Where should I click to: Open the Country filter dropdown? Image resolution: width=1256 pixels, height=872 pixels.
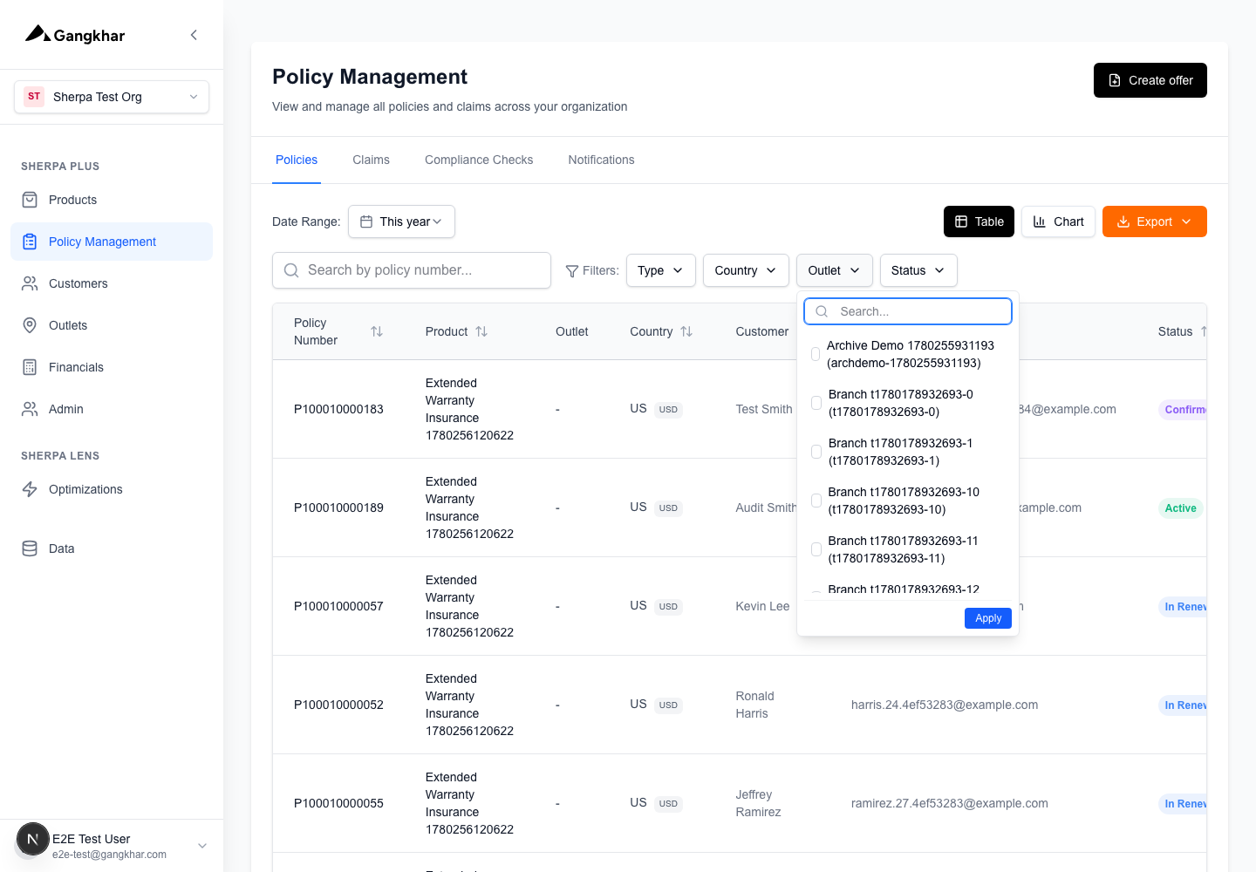click(746, 270)
